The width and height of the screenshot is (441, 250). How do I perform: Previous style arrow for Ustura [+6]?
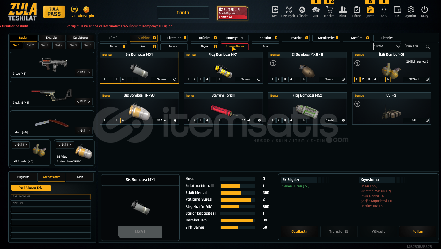(78, 131)
